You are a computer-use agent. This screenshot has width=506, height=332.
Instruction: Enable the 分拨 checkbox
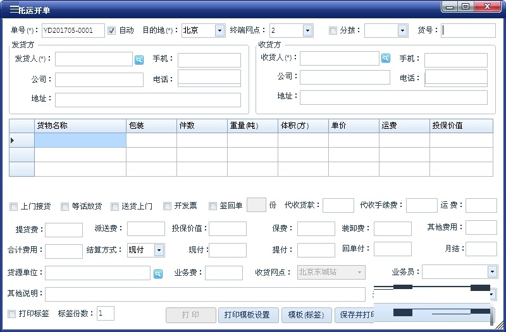[x=333, y=30]
